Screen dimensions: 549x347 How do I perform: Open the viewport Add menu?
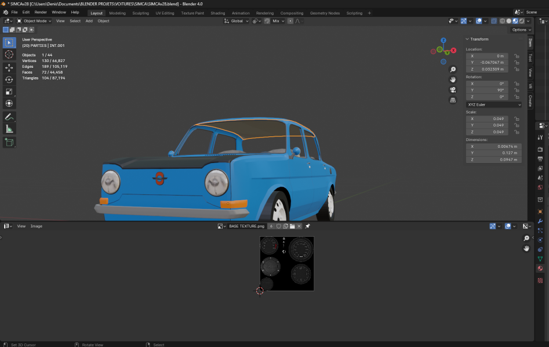pyautogui.click(x=89, y=21)
